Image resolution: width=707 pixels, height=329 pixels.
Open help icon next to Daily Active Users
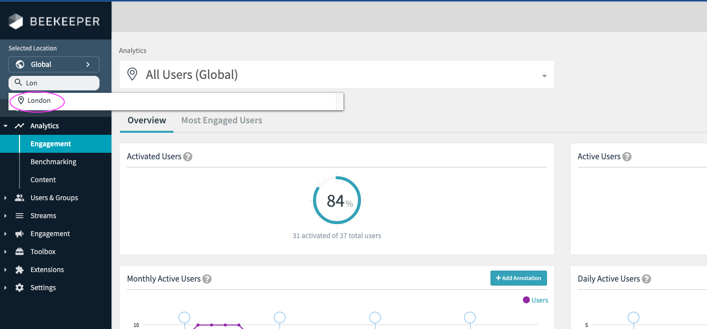tap(646, 279)
